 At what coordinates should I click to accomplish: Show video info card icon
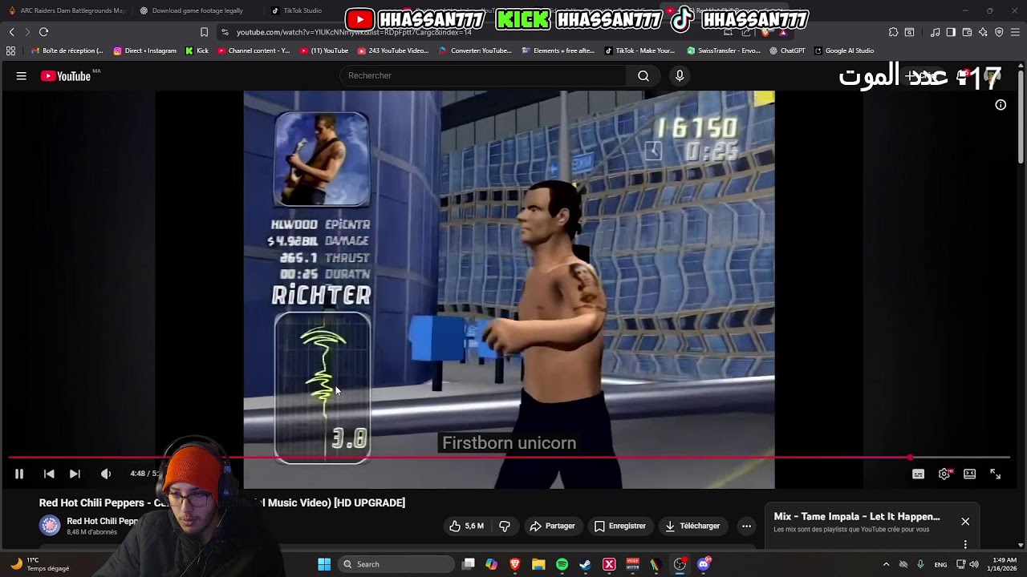1001,105
